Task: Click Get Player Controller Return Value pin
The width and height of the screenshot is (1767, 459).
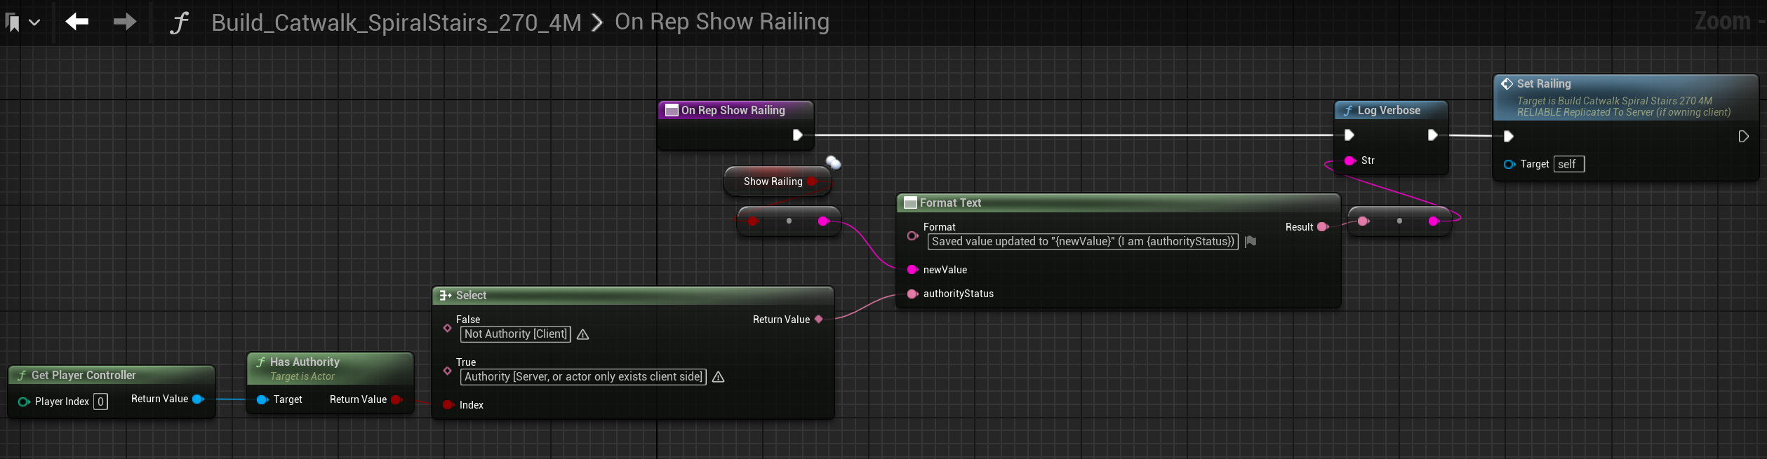Action: click(x=198, y=399)
